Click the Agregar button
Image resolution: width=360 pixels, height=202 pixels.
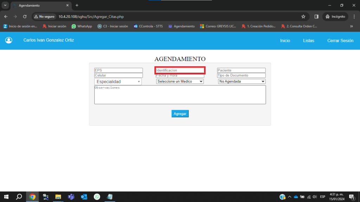pyautogui.click(x=180, y=114)
